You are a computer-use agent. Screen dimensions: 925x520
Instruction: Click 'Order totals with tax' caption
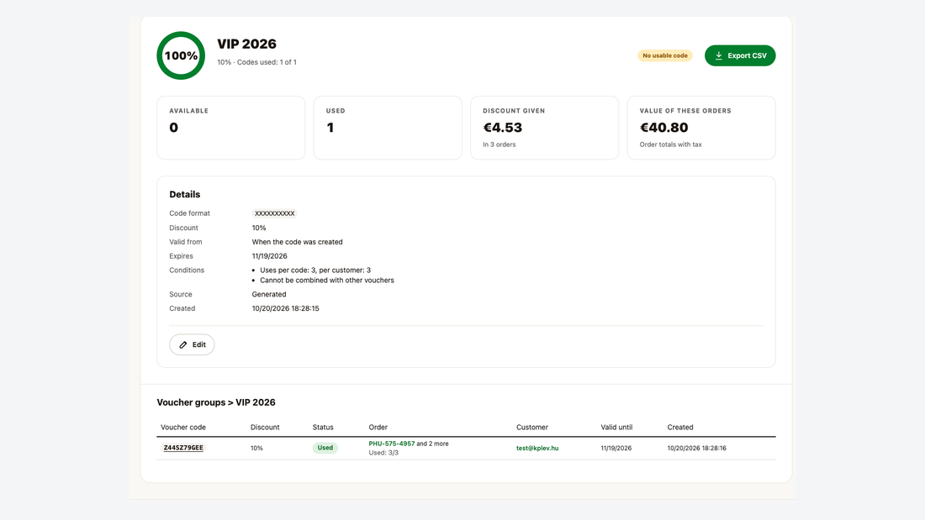[x=671, y=144]
